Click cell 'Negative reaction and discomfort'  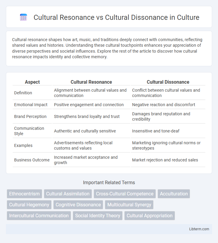(168, 105)
